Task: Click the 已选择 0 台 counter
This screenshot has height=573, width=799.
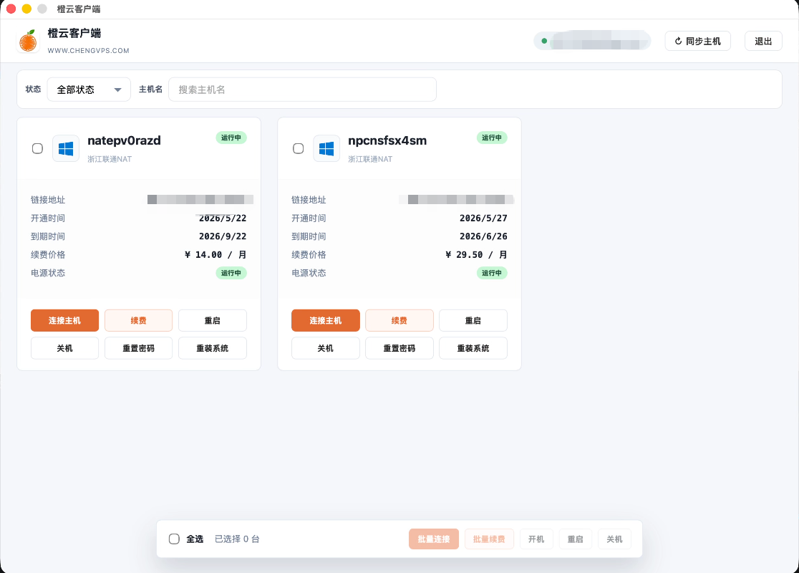Action: tap(237, 539)
